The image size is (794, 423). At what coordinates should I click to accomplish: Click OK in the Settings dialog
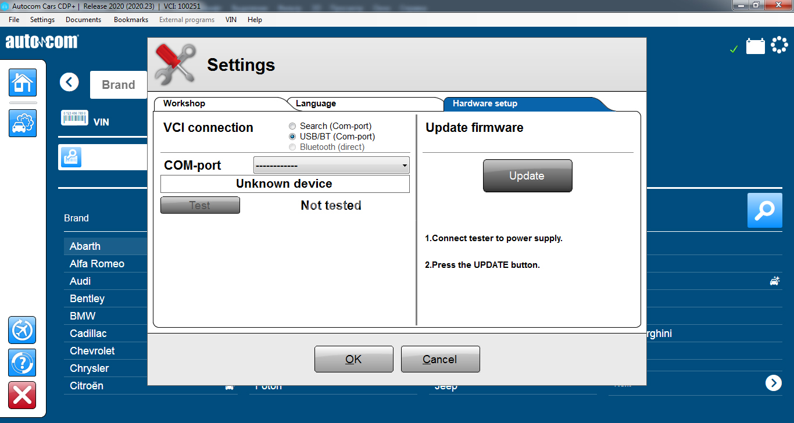[354, 359]
